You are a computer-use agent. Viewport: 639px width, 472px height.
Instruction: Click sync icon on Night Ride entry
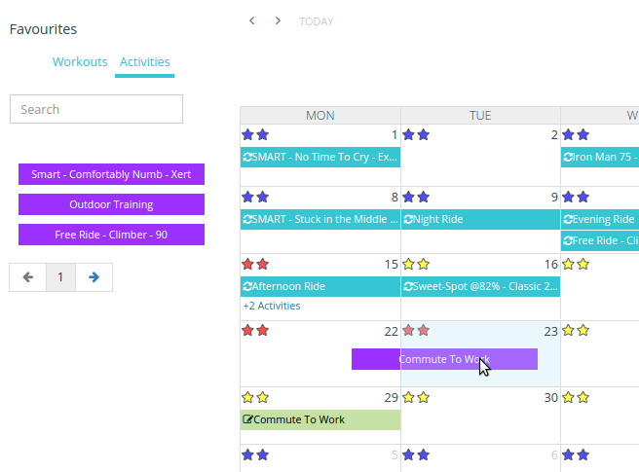pyautogui.click(x=408, y=220)
